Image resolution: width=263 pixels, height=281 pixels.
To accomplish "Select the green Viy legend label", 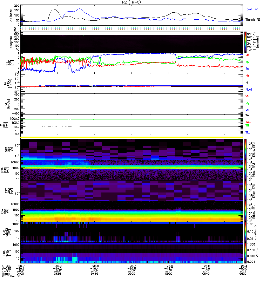I will pos(247,103).
